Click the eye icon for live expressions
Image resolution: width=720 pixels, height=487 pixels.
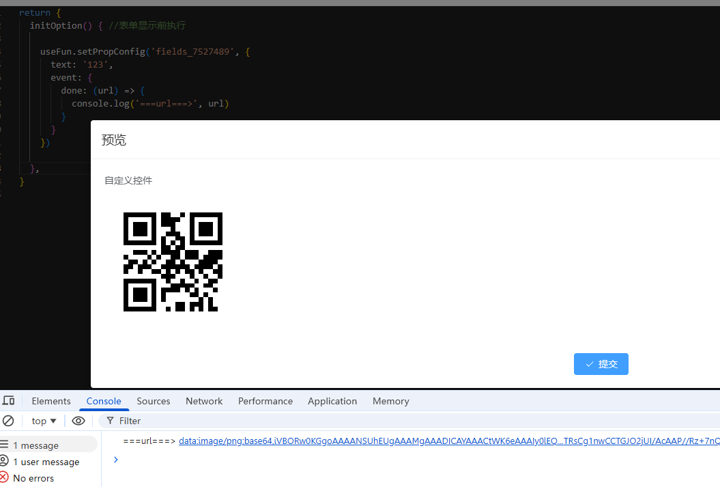pyautogui.click(x=78, y=421)
